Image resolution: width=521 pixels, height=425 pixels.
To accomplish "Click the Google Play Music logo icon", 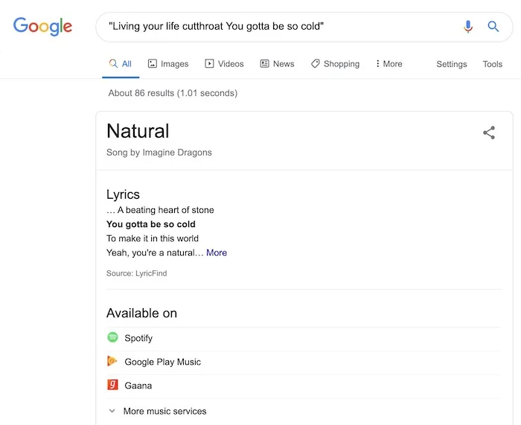I will pyautogui.click(x=112, y=361).
